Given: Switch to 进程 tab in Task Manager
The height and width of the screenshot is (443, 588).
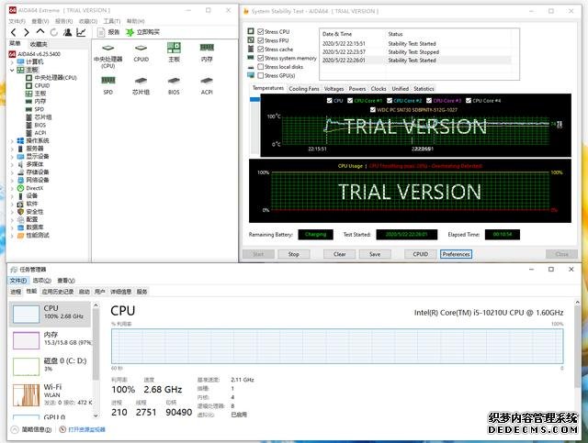Looking at the screenshot, I should pos(16,292).
